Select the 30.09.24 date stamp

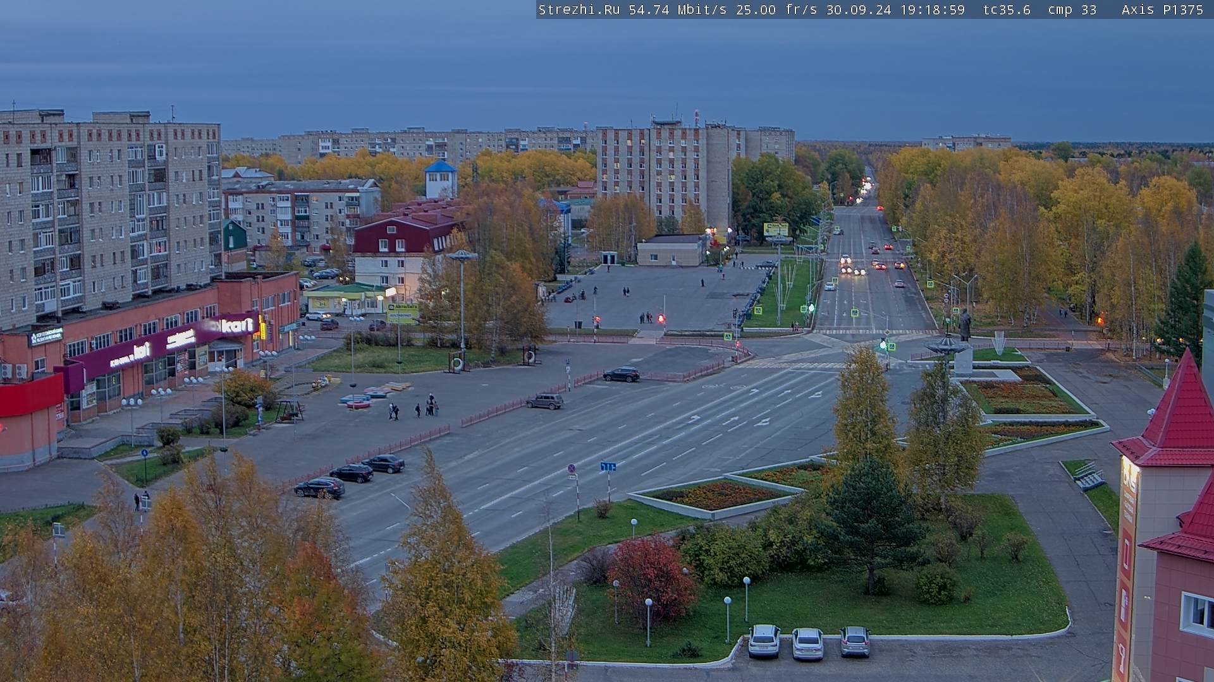coord(859,10)
